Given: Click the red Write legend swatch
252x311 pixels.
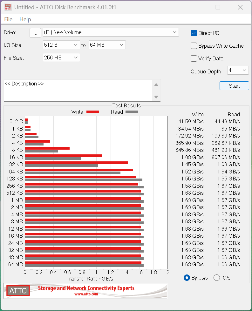Looking at the screenshot, I should click(92, 112).
